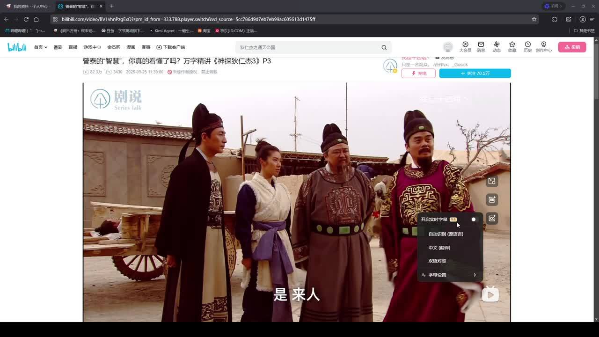Open the 消息 messages icon
Image resolution: width=599 pixels, height=337 pixels.
click(x=481, y=47)
